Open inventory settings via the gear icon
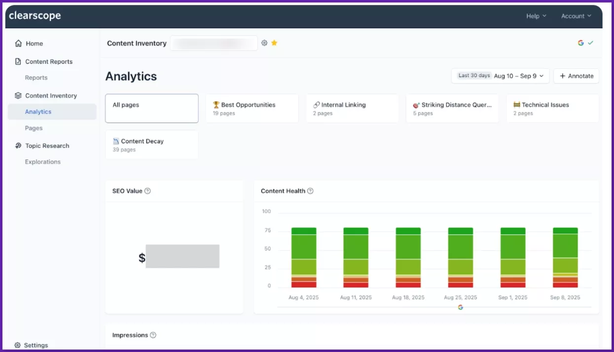 pos(264,43)
